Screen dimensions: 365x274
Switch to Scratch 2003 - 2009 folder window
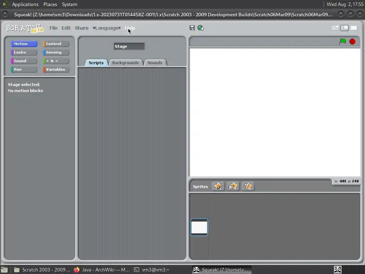point(42,270)
